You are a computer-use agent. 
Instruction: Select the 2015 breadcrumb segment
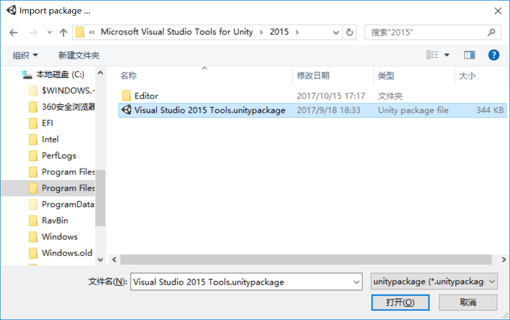[x=279, y=32]
